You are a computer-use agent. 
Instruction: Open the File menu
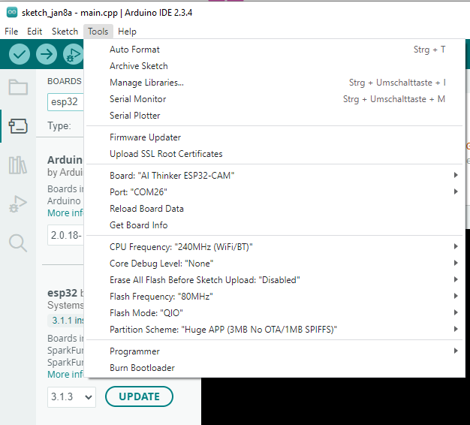click(x=11, y=32)
